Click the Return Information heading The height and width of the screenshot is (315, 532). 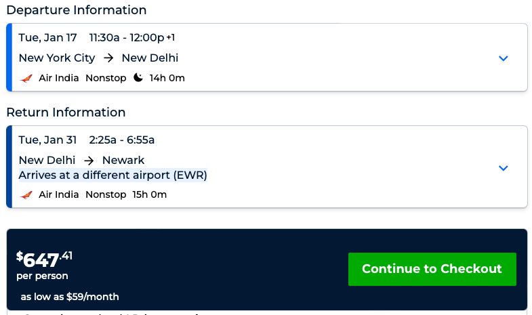click(x=66, y=112)
